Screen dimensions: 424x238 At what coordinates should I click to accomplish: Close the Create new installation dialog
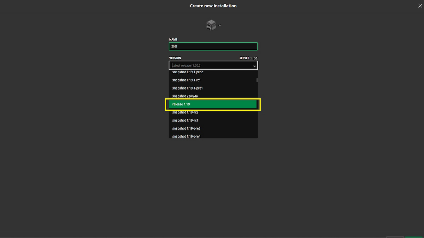coord(420,5)
